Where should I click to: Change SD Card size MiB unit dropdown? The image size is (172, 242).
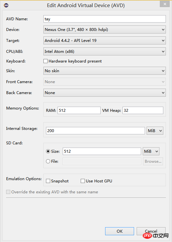[x=151, y=151]
